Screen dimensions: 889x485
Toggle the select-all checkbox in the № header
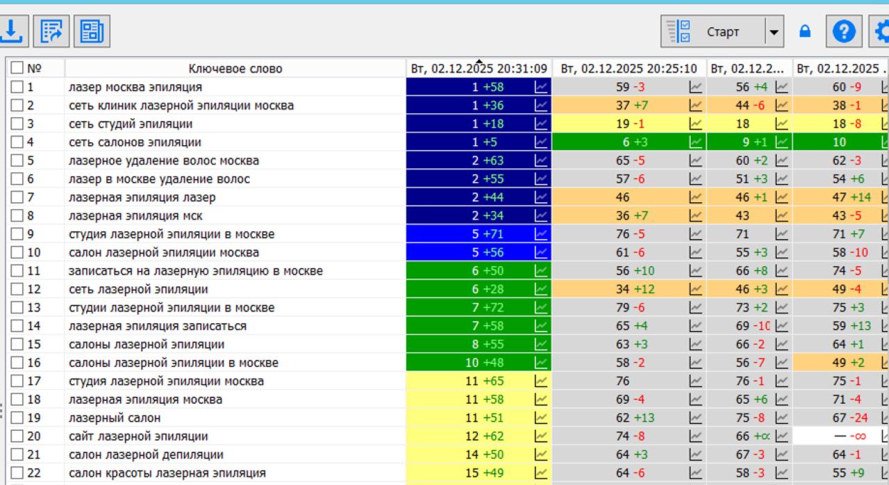(17, 69)
